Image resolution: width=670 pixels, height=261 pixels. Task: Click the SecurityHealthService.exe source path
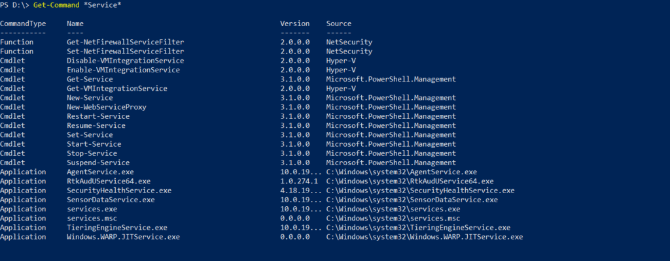pyautogui.click(x=421, y=191)
